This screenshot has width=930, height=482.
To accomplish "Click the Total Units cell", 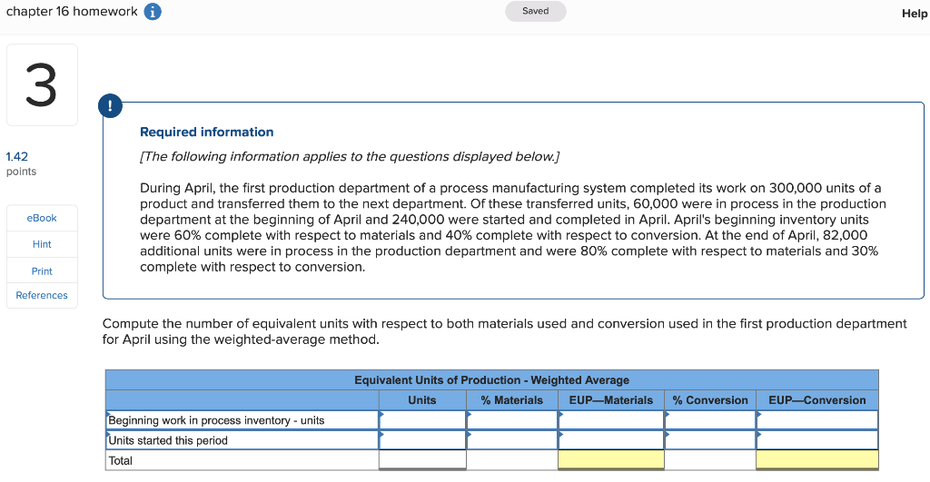I will [x=422, y=460].
